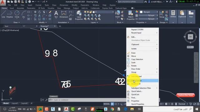Image resolution: width=200 pixels, height=112 pixels.
Task: Expand the Layers panel
Action: click(x=94, y=22)
